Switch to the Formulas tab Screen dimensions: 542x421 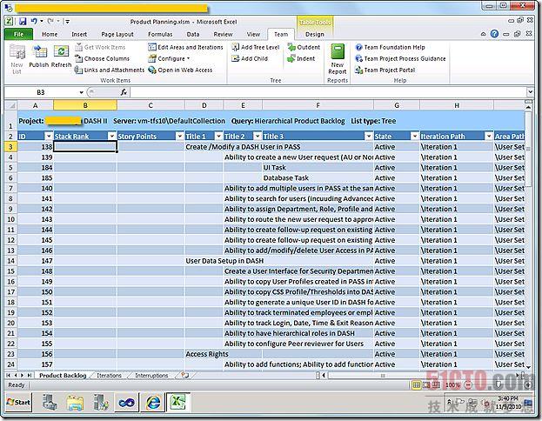[160, 34]
